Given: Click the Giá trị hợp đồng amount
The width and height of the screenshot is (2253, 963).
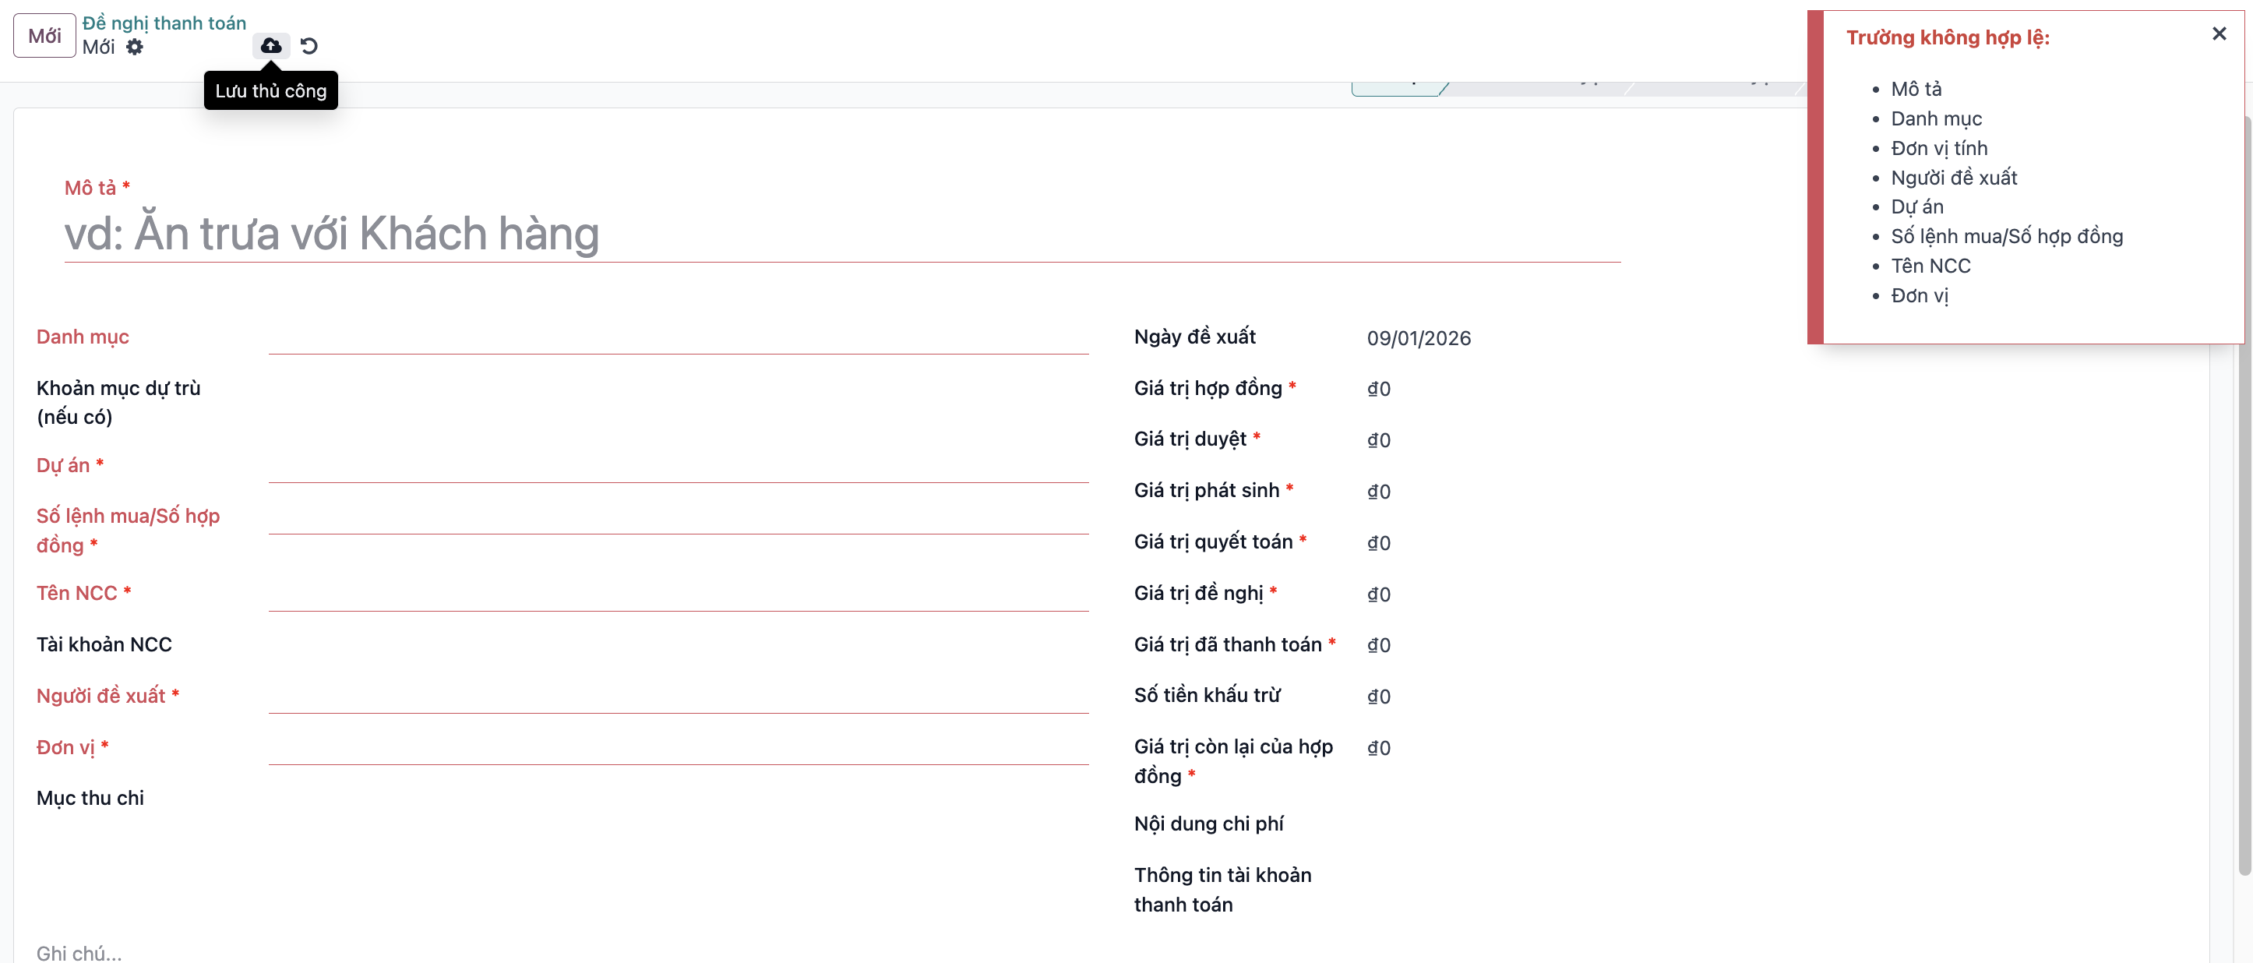Looking at the screenshot, I should coord(1379,390).
